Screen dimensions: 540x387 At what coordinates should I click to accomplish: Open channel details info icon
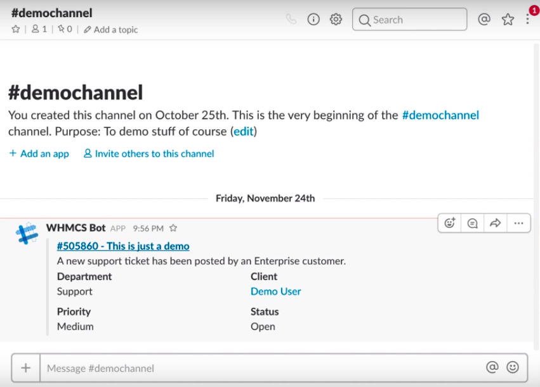click(313, 20)
